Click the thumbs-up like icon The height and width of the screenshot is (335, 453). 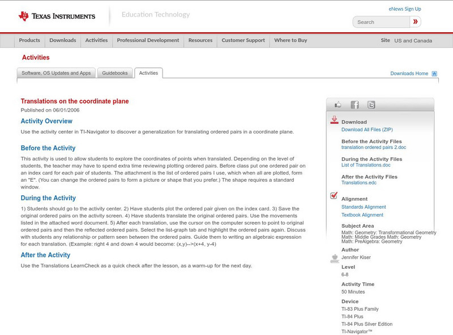point(337,105)
